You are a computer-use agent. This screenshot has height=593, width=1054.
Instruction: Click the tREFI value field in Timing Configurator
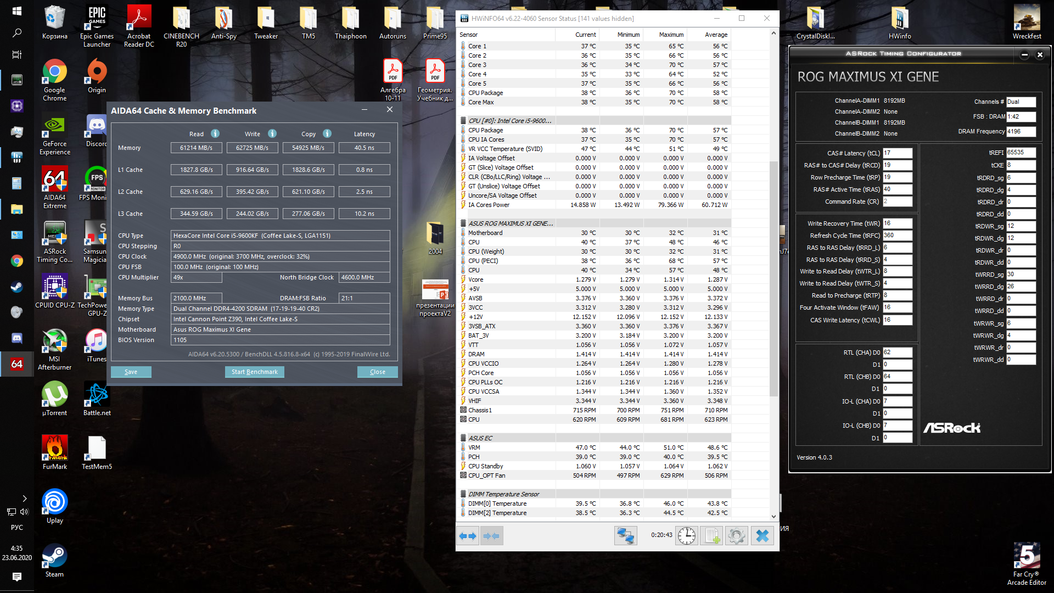click(x=1021, y=153)
